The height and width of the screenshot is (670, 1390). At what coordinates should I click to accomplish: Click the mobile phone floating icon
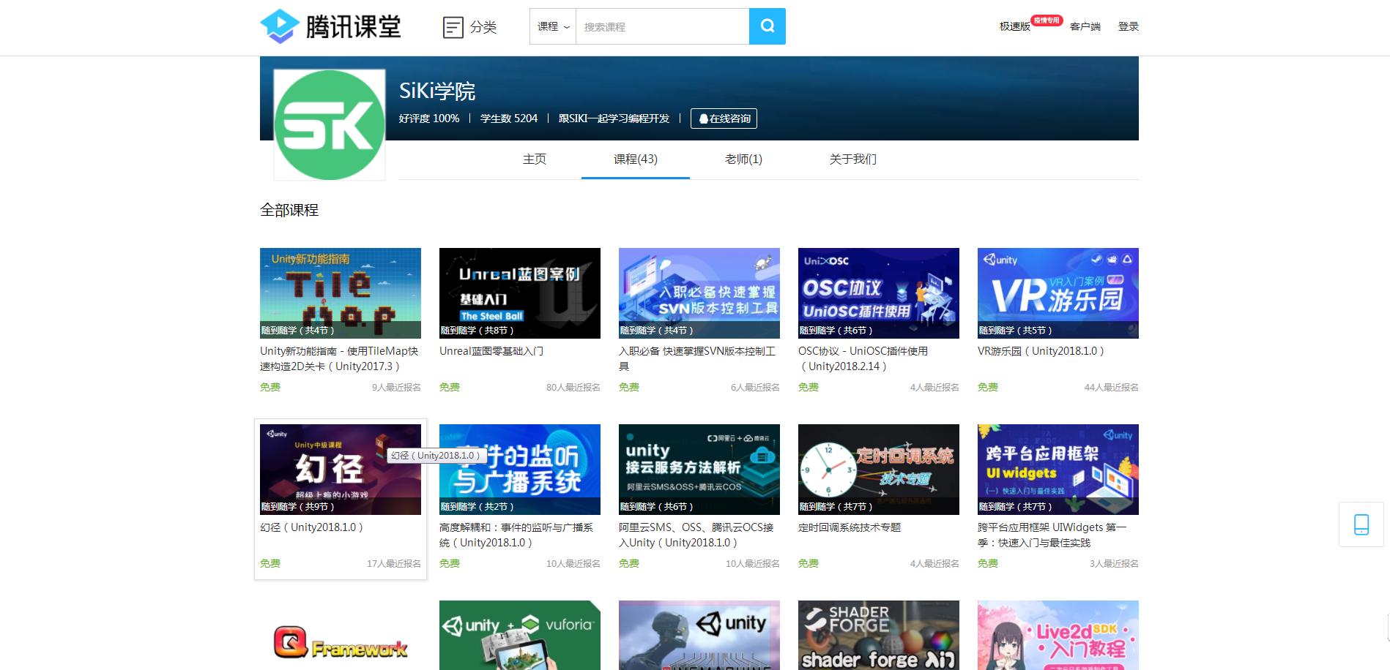(x=1361, y=524)
